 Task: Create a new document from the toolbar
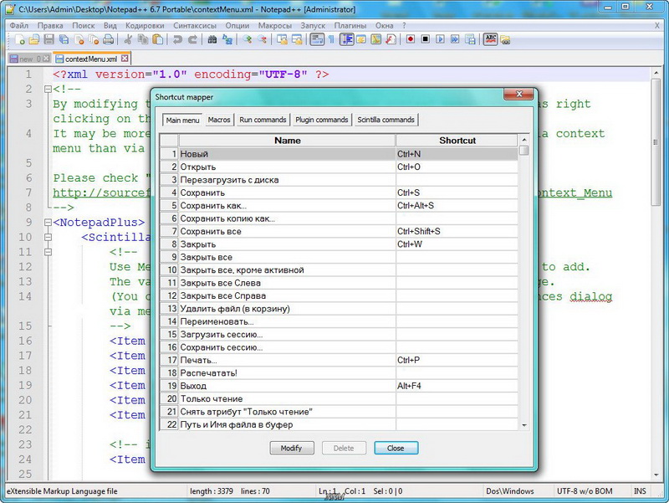[x=19, y=39]
